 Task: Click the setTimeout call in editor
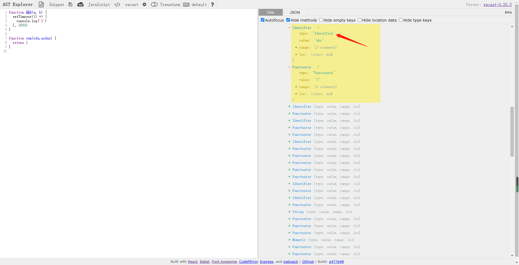[x=22, y=17]
